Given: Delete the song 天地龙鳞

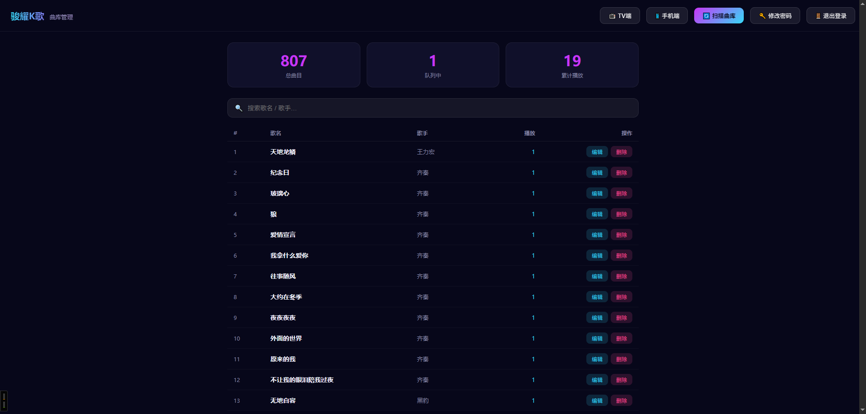Looking at the screenshot, I should pyautogui.click(x=621, y=152).
